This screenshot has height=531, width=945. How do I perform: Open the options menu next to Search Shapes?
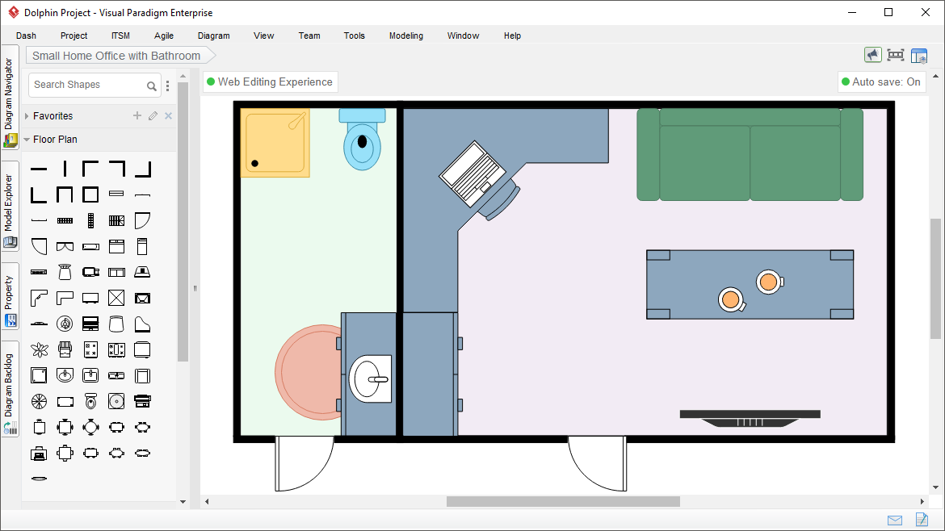[x=167, y=85]
